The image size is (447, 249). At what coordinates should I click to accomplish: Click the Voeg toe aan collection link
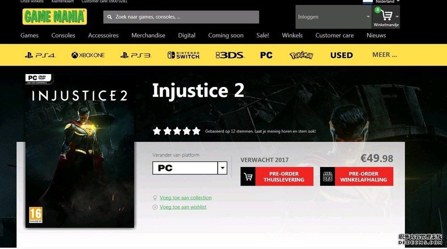click(186, 198)
